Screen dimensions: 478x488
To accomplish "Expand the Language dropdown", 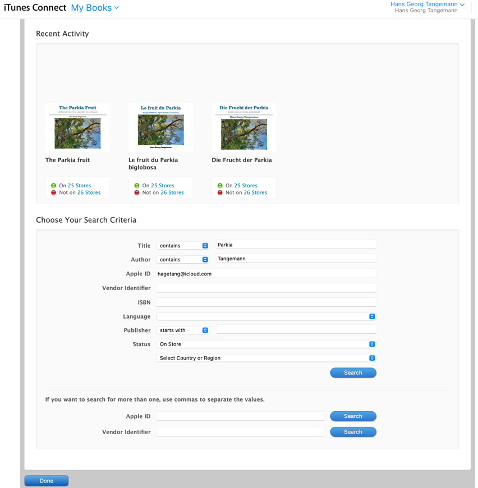I will click(266, 316).
